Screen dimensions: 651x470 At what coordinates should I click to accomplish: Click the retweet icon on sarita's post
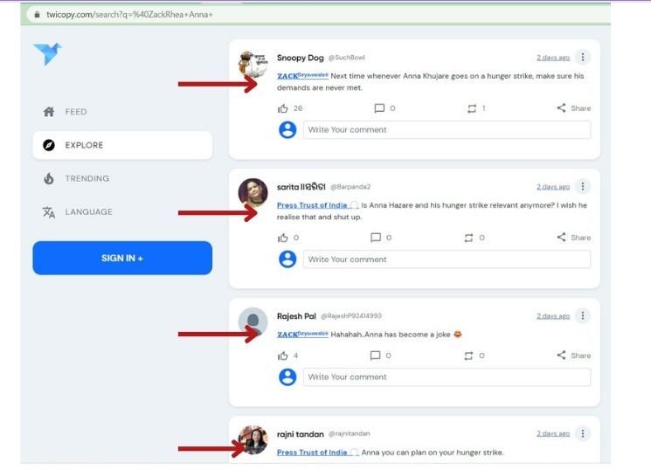click(470, 238)
